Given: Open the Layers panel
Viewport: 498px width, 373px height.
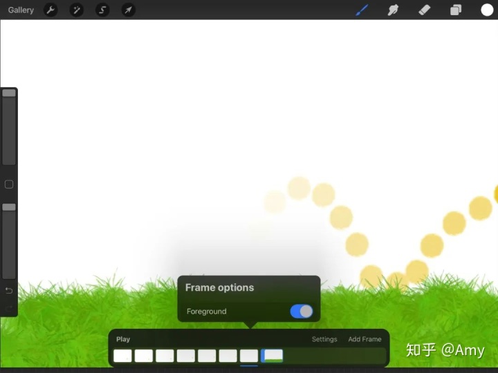Looking at the screenshot, I should (x=456, y=10).
